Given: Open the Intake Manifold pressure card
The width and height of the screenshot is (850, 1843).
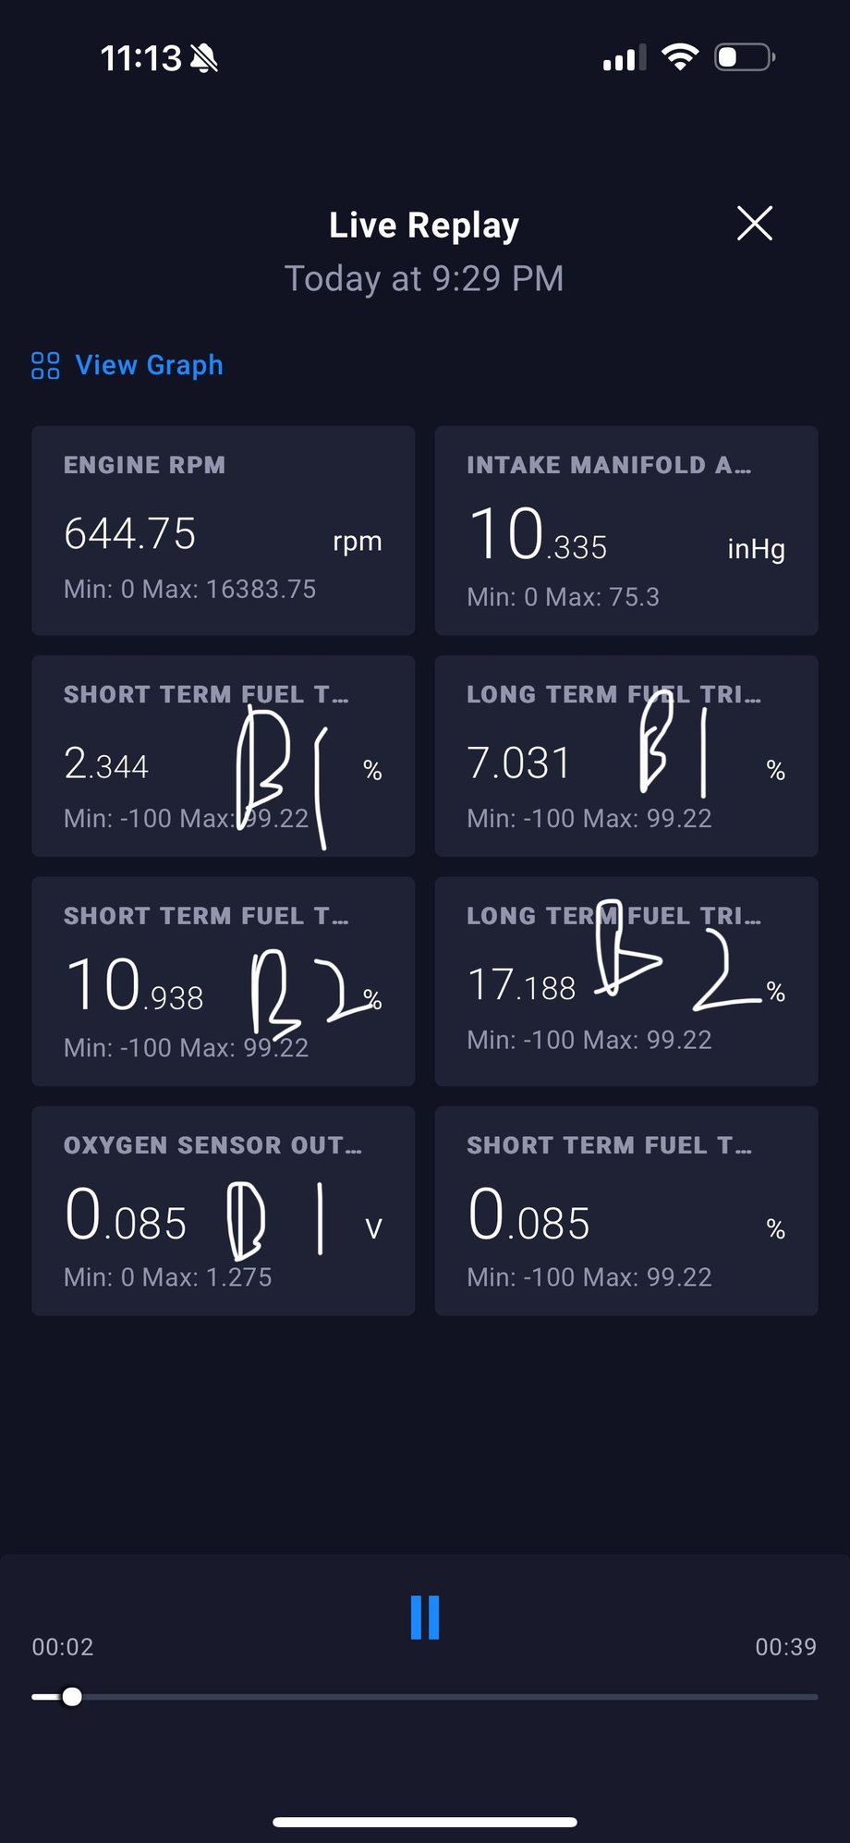Looking at the screenshot, I should click(x=625, y=531).
